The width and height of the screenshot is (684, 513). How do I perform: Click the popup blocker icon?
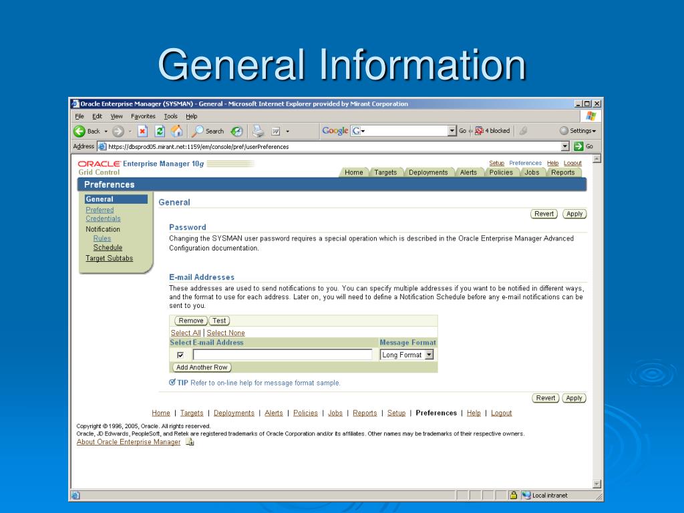(x=479, y=130)
